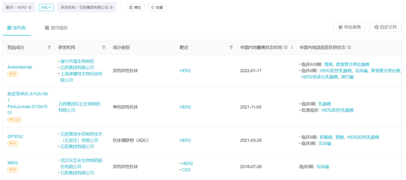Click HER2 target in DP303C row
The image size is (406, 180).
click(x=185, y=140)
